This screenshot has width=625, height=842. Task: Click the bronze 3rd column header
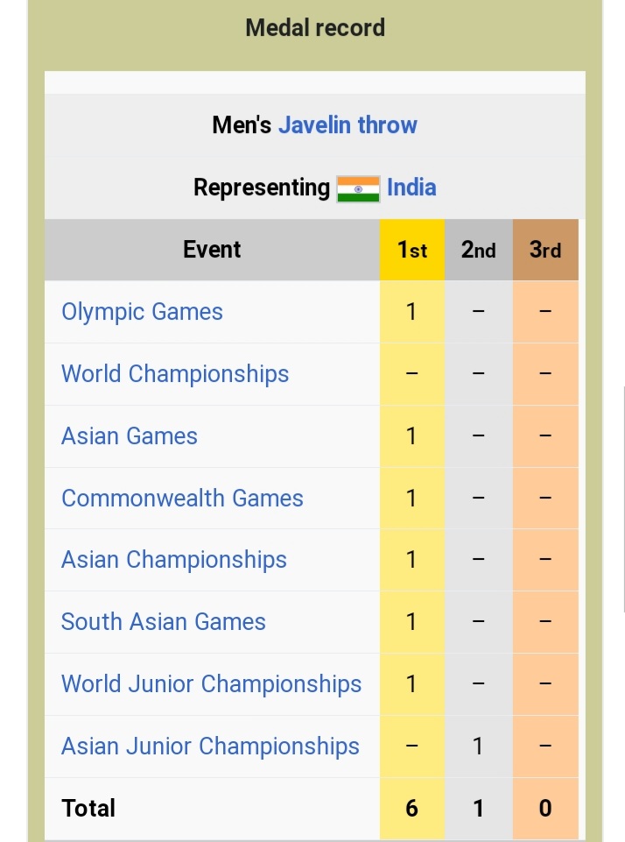pyautogui.click(x=545, y=250)
